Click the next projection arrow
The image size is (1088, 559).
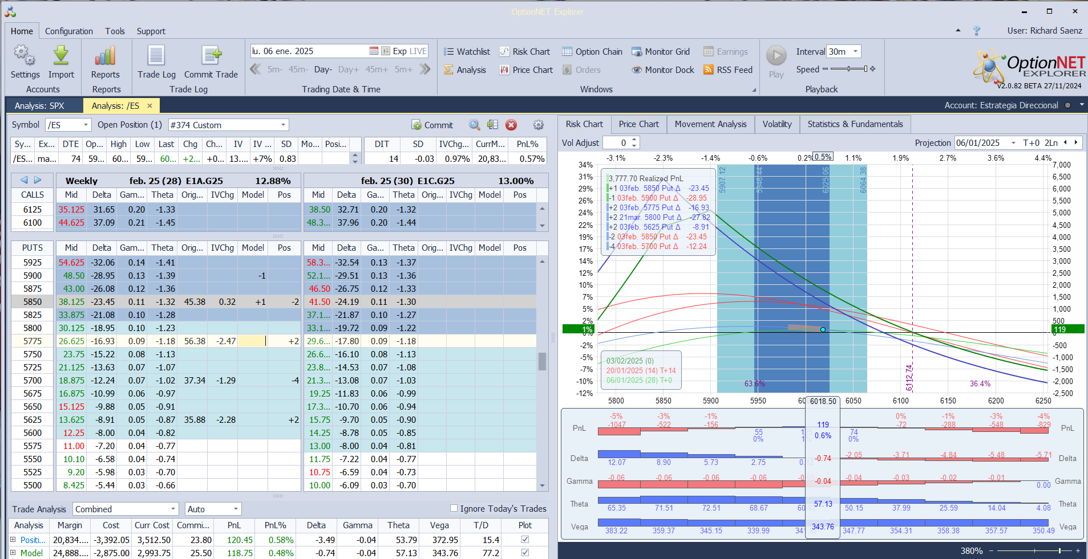pos(1076,142)
